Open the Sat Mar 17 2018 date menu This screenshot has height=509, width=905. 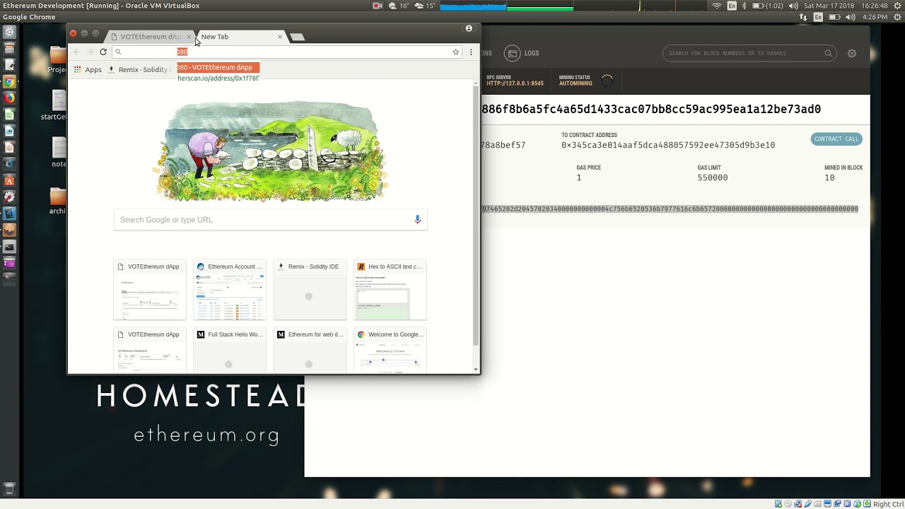click(829, 6)
